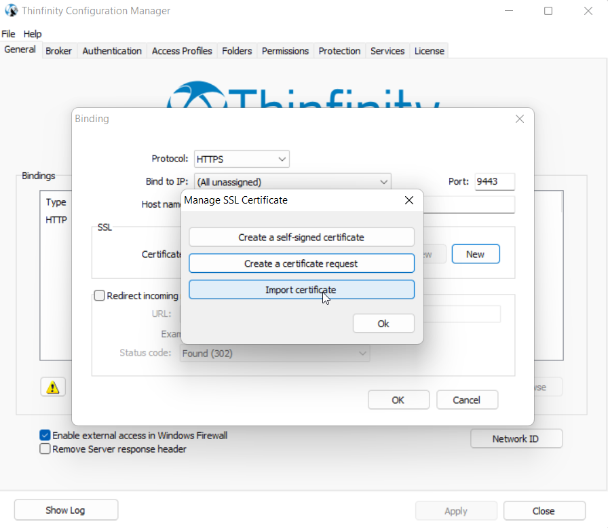Click the Type column header in Bindings
The image size is (608, 528).
[56, 202]
